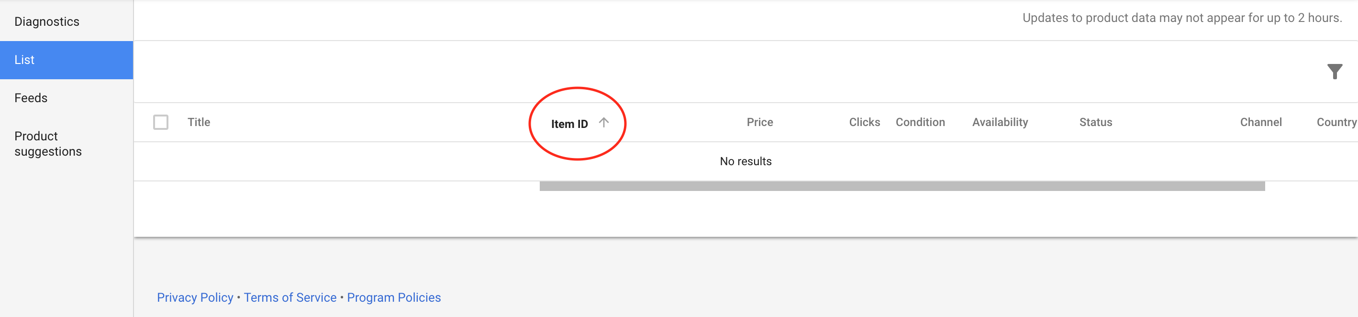
Task: Sort by the Title column header
Action: click(199, 122)
